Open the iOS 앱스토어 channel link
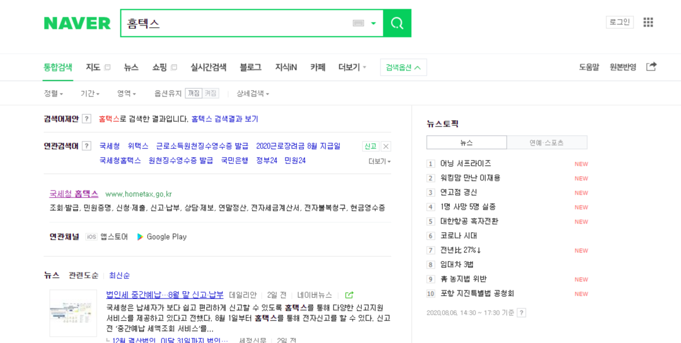This screenshot has height=343, width=681. pos(107,237)
